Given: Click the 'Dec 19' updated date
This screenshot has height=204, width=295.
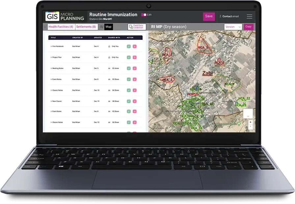Looking at the screenshot, I should point(96,102).
